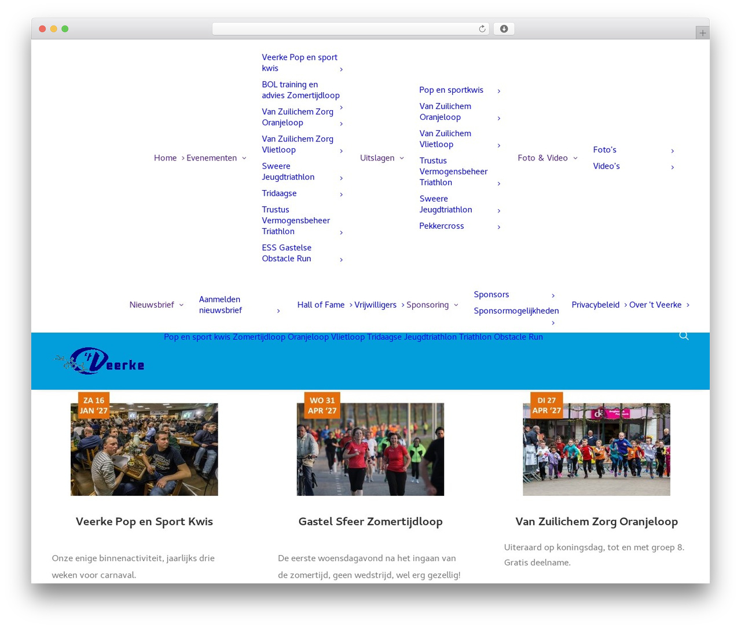Open Van Zuilichem Zorg Oranjeloop heading
Screen dimensions: 741x628
point(596,521)
